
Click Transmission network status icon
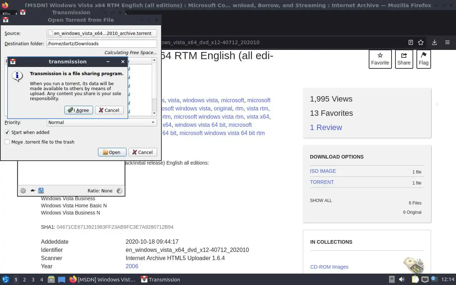click(x=41, y=191)
